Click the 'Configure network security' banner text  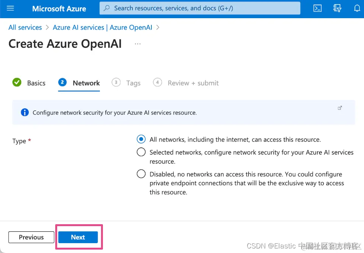115,113
